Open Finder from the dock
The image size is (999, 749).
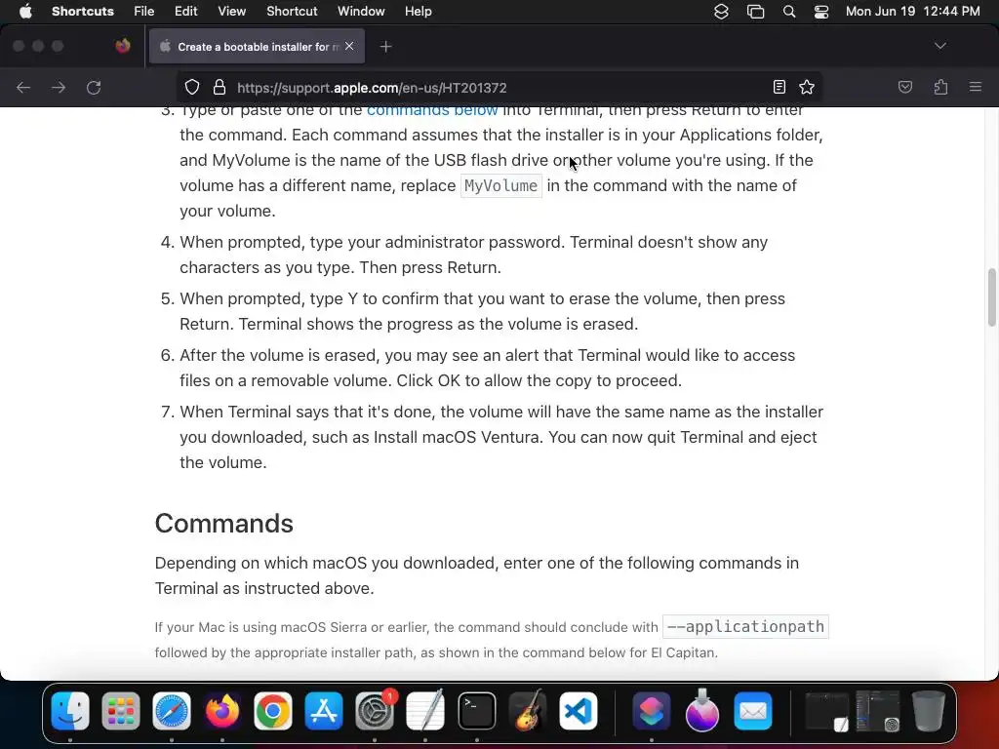coord(70,710)
